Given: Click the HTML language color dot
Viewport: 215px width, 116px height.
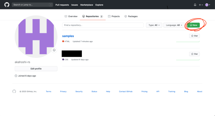Looking at the screenshot, I should (x=63, y=41).
